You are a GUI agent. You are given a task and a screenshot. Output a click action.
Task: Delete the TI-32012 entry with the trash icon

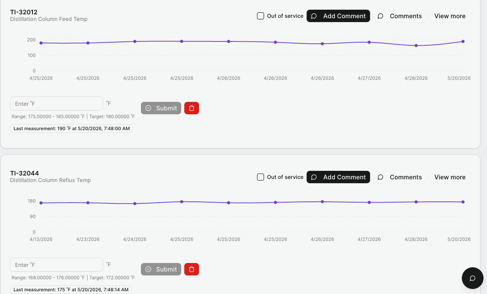192,108
